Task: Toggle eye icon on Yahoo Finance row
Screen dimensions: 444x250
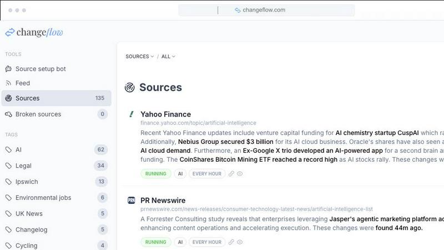Action: pos(240,174)
